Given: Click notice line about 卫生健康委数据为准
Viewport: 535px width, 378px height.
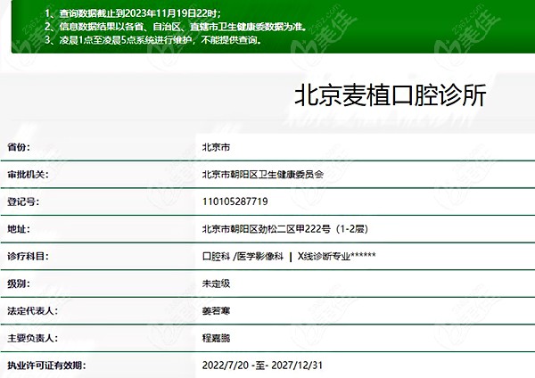Looking at the screenshot, I should click(176, 27).
